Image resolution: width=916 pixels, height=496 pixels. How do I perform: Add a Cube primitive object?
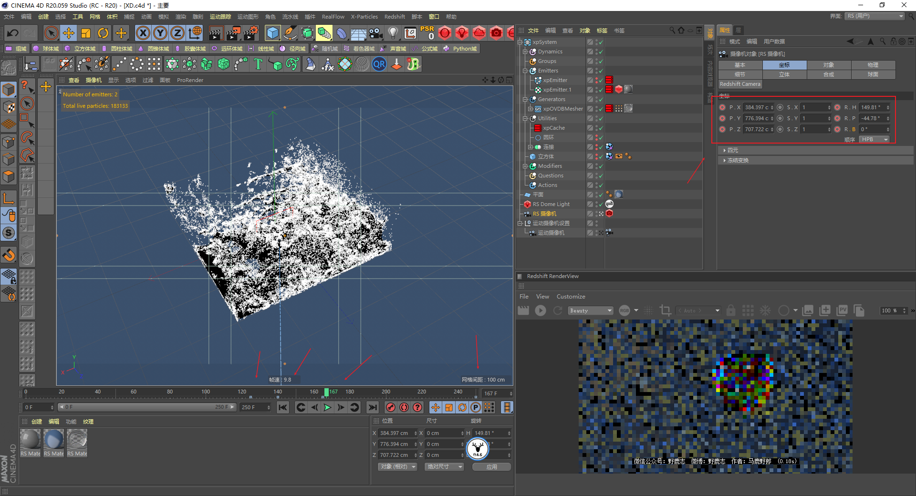(272, 33)
